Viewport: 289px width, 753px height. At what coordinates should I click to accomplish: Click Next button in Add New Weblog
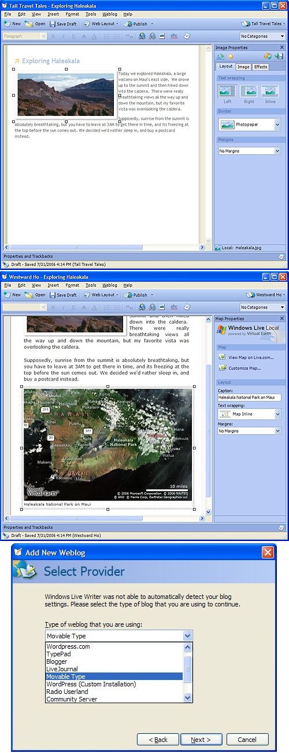(201, 740)
